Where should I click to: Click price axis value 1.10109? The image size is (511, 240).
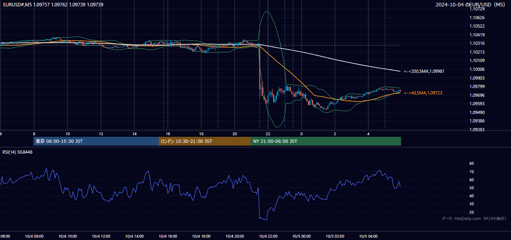[477, 60]
